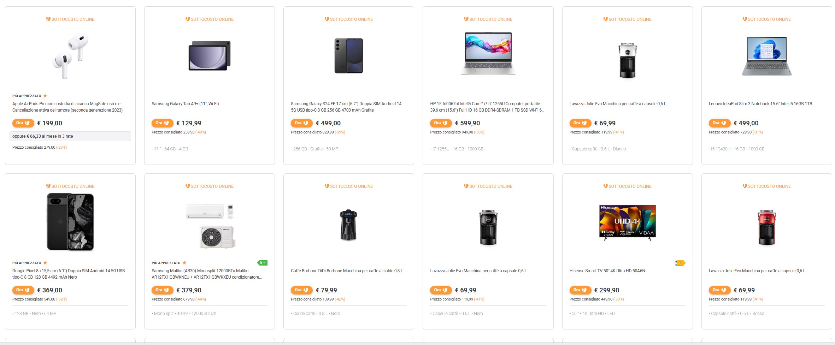This screenshot has width=835, height=345.
Task: Open the Samsung Malibu air conditioner image
Action: pos(211,226)
